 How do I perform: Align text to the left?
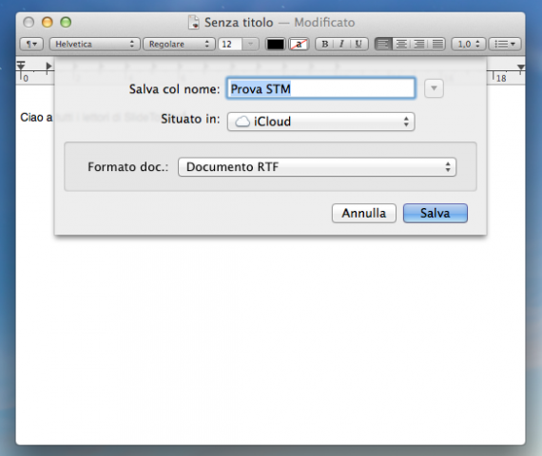pyautogui.click(x=383, y=45)
